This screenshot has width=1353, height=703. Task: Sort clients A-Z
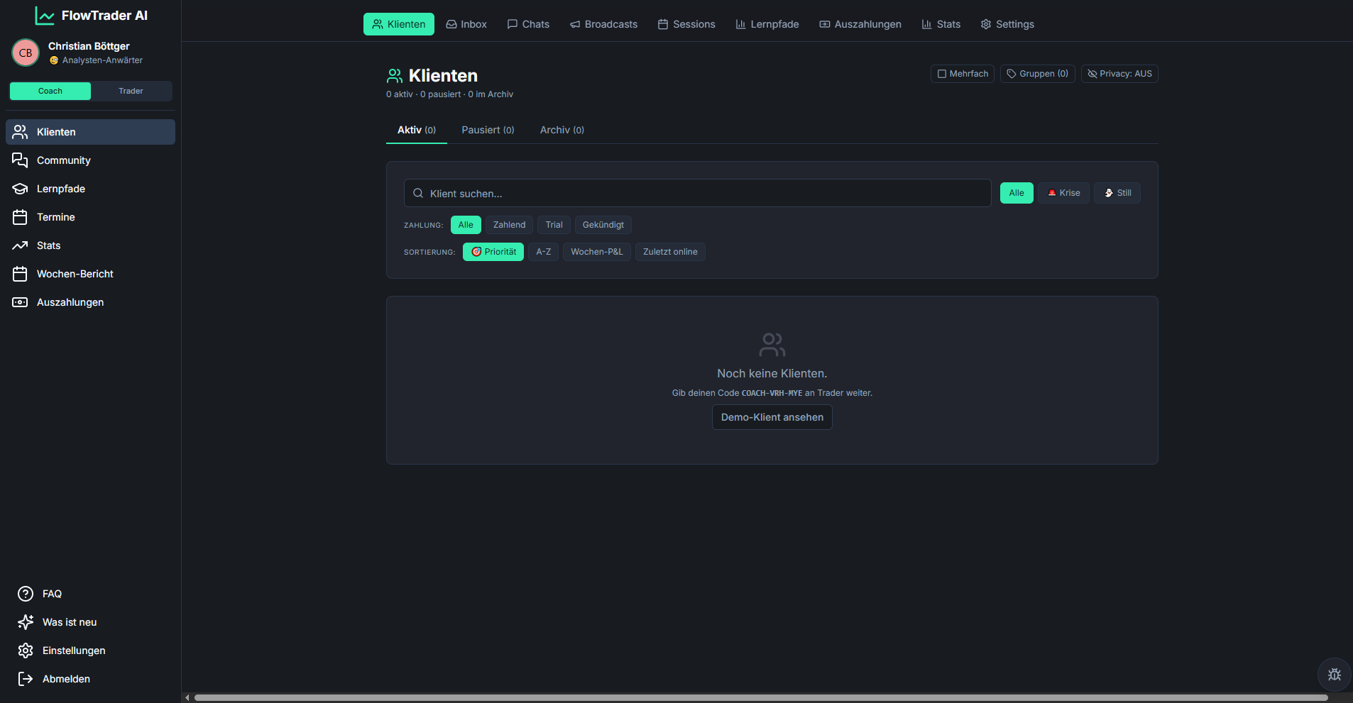543,252
